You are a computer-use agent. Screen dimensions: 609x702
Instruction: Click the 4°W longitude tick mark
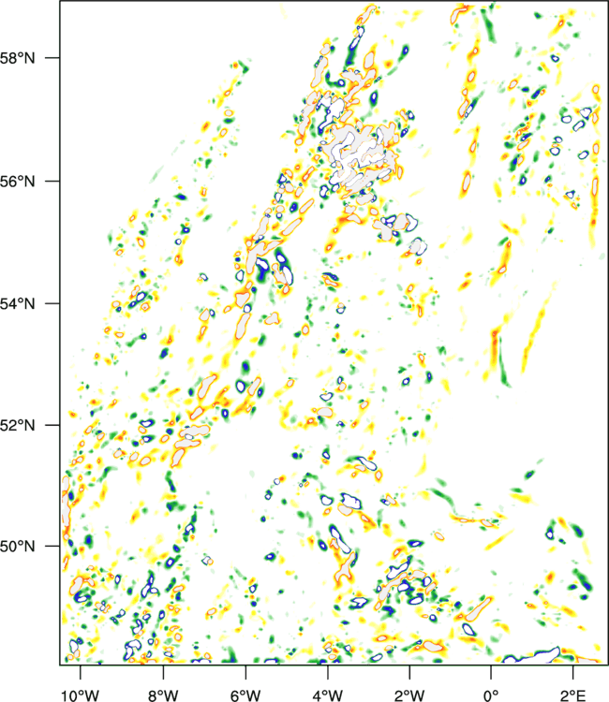pyautogui.click(x=328, y=672)
